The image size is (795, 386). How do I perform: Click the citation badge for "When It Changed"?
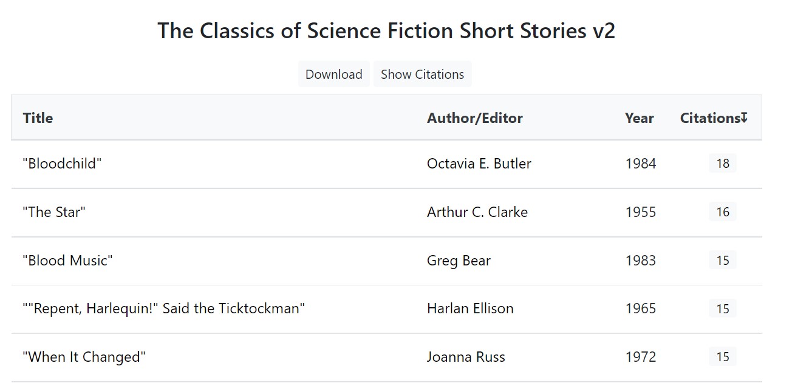pos(722,357)
